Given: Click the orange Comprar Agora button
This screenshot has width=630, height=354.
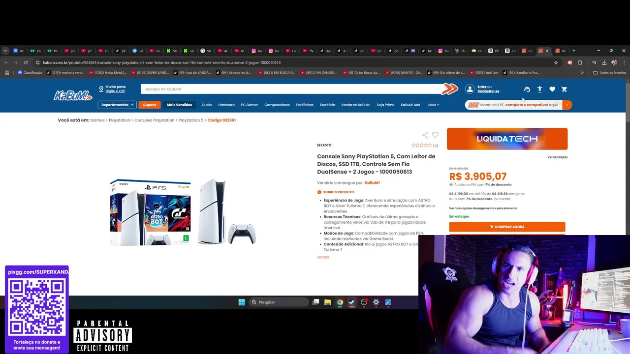Looking at the screenshot, I should [x=507, y=227].
